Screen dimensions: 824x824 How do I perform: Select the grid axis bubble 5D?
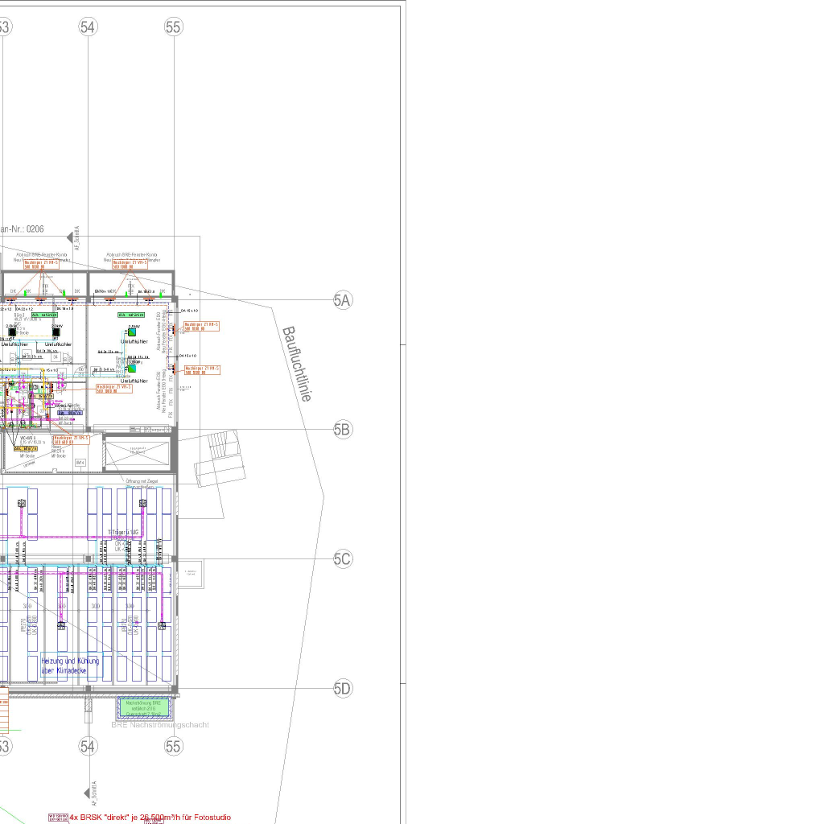[343, 688]
